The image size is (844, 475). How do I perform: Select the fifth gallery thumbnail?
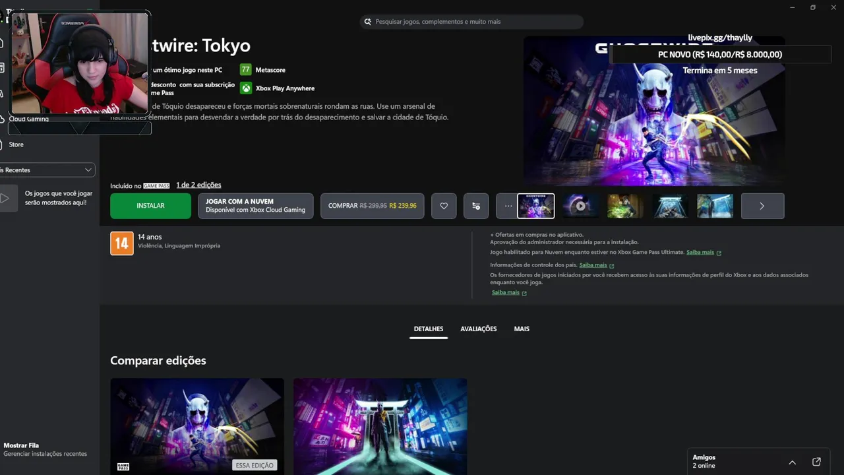point(715,206)
